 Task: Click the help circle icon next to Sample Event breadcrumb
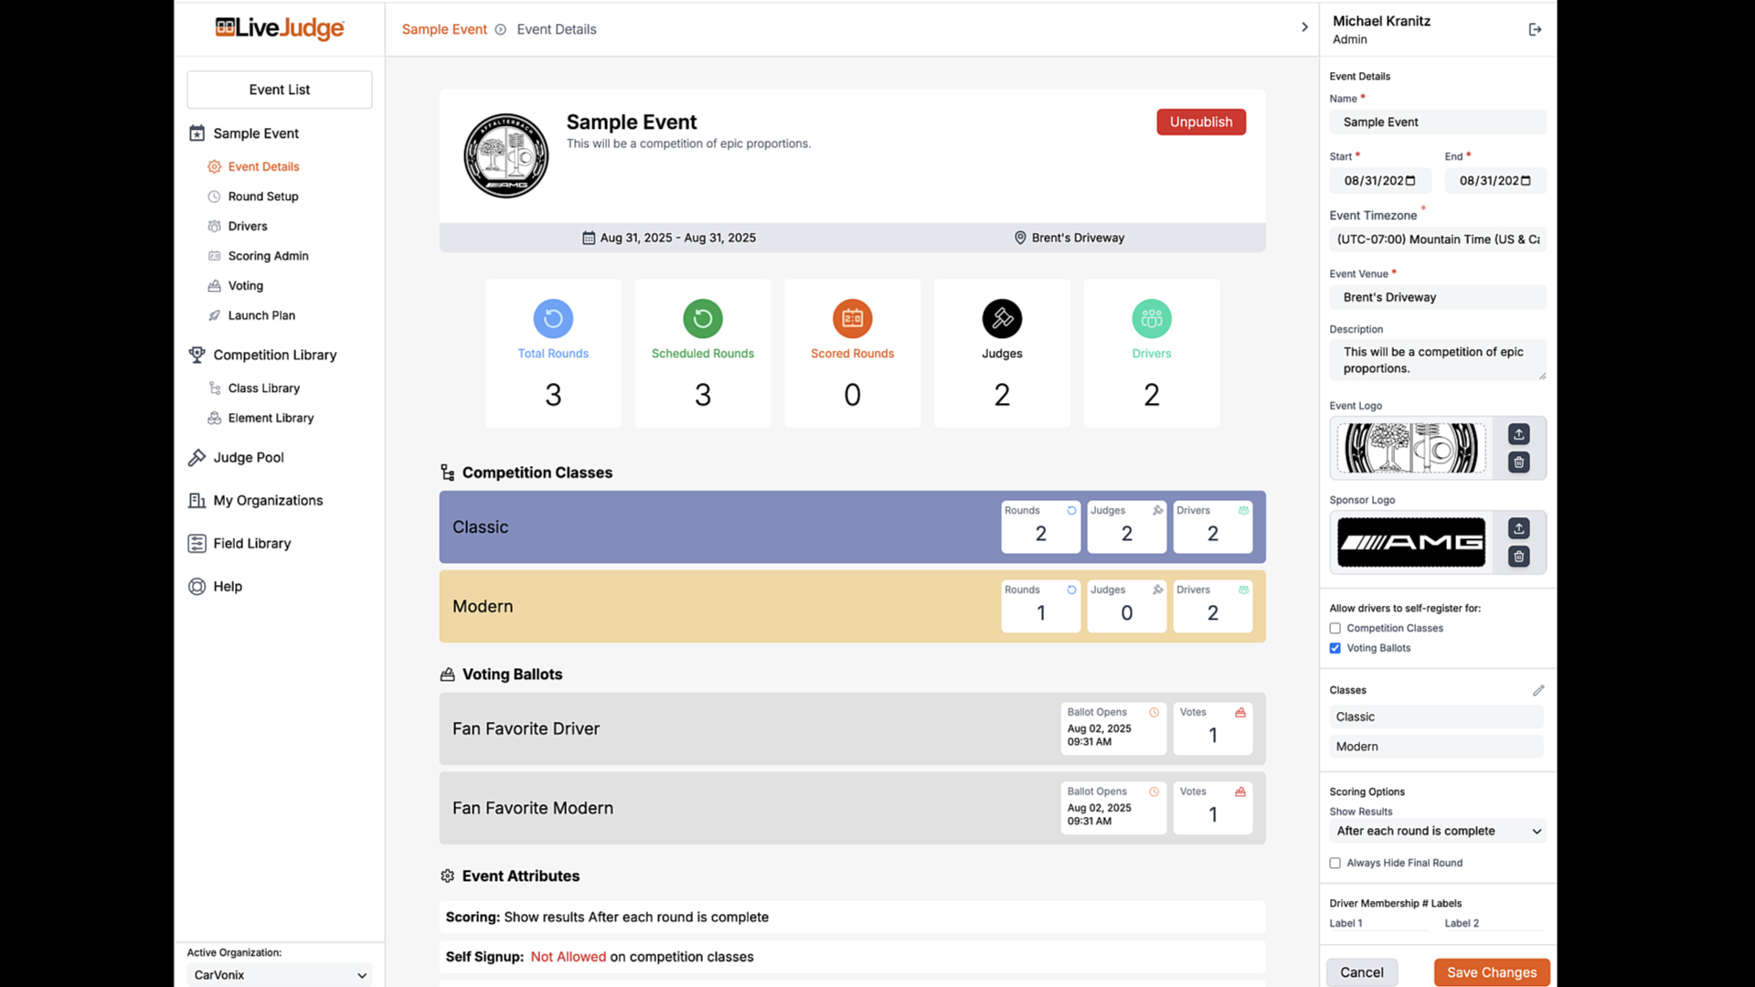click(500, 29)
